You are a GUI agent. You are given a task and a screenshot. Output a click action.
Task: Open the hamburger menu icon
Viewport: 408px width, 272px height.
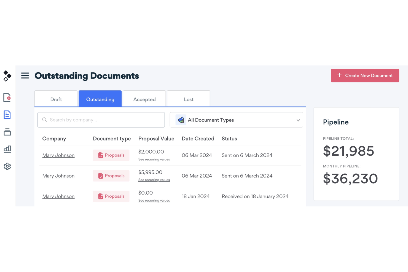click(x=25, y=76)
